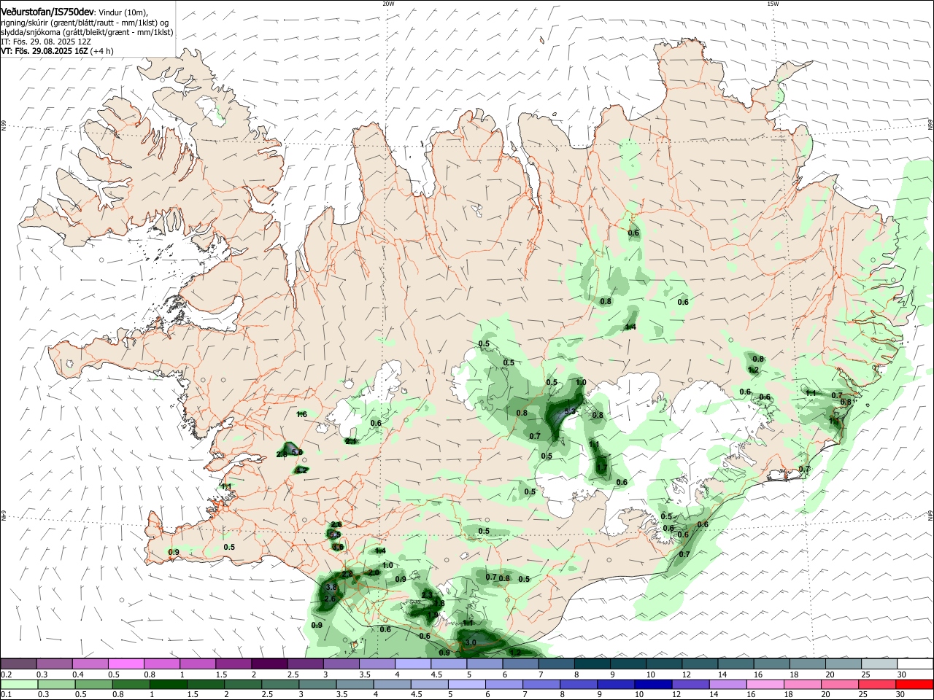Click the purple 12 swatch in the lower rain bar

[x=690, y=684]
